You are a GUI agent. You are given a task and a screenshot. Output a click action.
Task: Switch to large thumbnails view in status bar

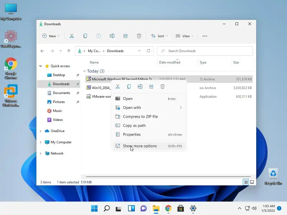[x=252, y=182]
